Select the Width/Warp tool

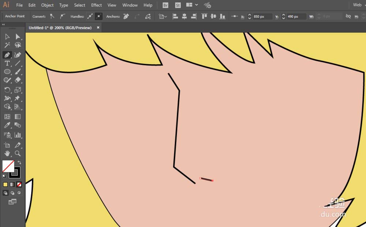point(7,98)
